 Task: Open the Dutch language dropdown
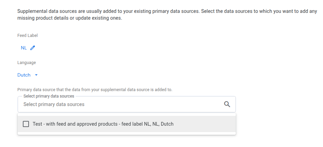click(x=28, y=75)
